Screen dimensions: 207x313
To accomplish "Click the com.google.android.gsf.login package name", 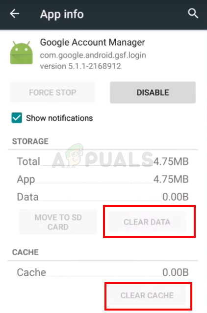I will coord(93,55).
